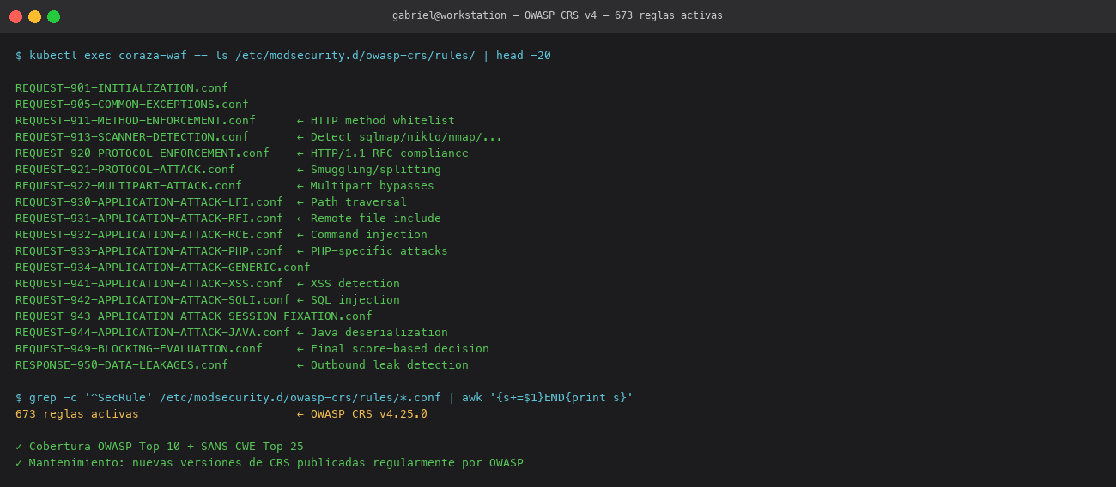Select REQUEST-943-APPLICATION-ATTACK-SESSION-FIXATION.conf file name
This screenshot has height=487, width=1116.
click(194, 316)
